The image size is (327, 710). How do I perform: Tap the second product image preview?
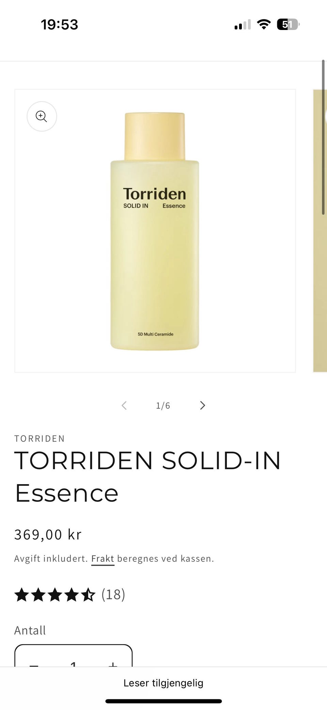coord(320,231)
